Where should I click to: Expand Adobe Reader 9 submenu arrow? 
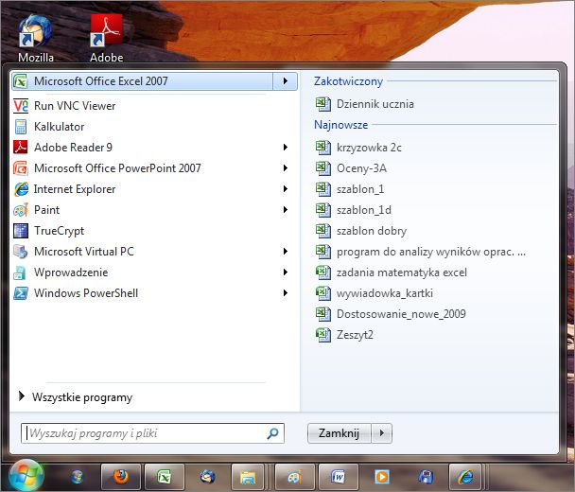point(286,147)
